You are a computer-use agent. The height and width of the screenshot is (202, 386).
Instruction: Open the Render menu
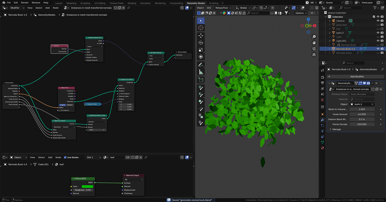coord(25,3)
